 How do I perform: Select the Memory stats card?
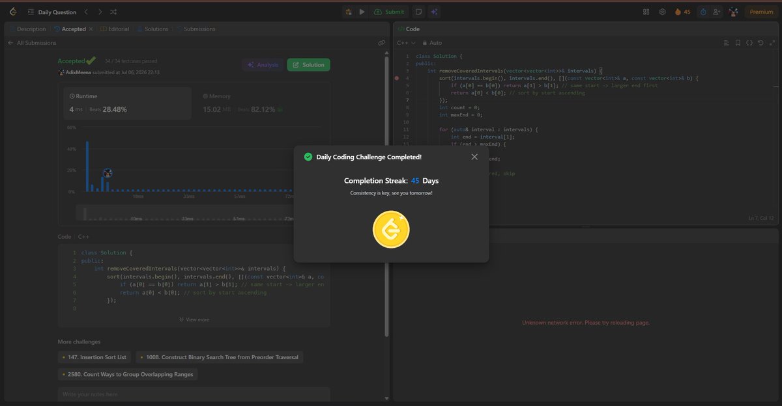click(x=261, y=103)
